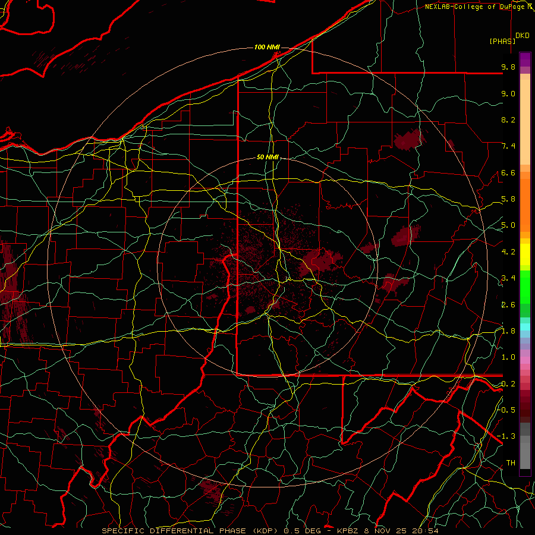Click the -1.3 scale value
The image size is (535, 535).
tap(506, 436)
